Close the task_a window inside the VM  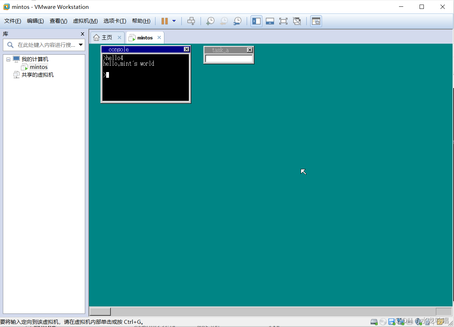pos(250,50)
